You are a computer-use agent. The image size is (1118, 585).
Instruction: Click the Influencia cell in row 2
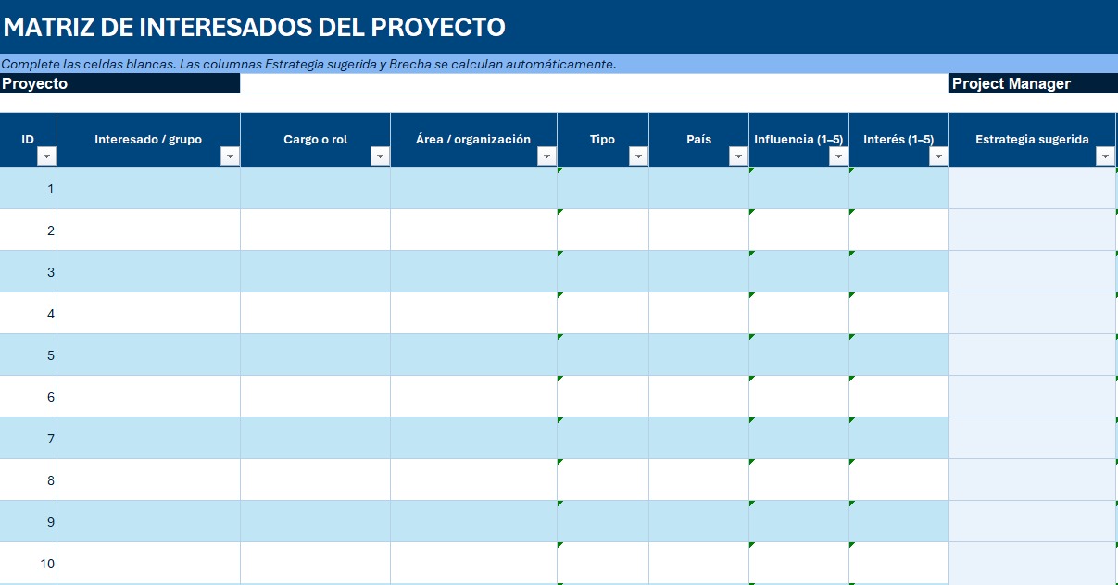pyautogui.click(x=799, y=230)
